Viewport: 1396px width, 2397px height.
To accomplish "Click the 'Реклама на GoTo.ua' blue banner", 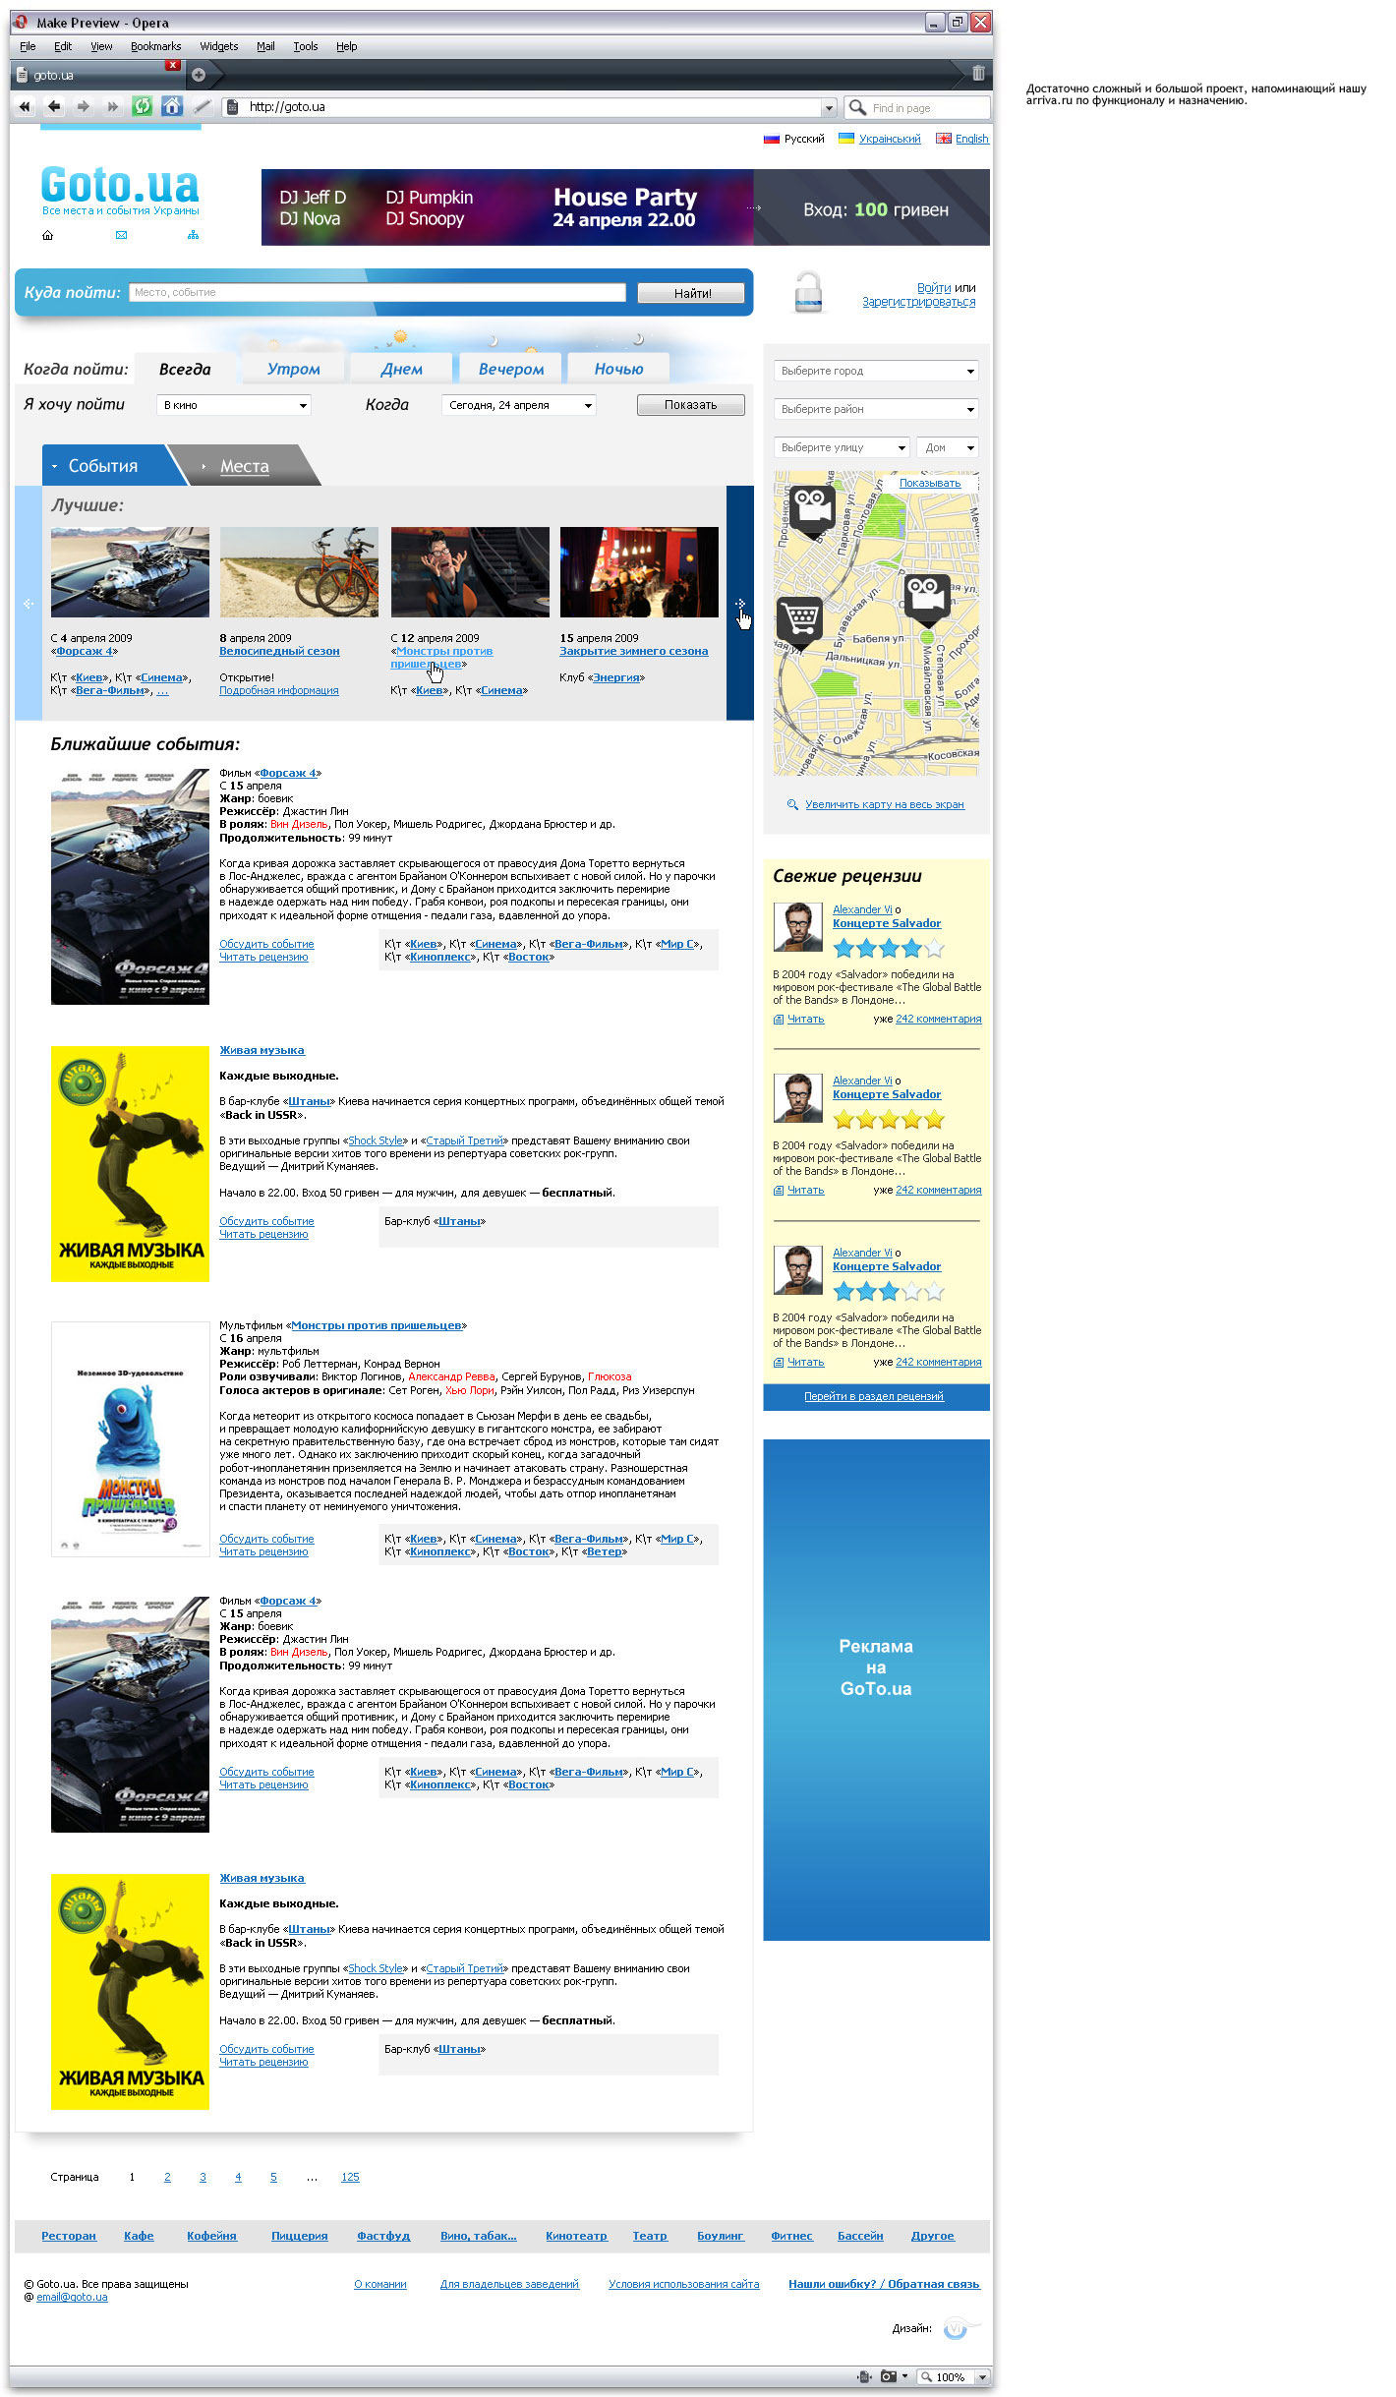I will (x=876, y=1689).
